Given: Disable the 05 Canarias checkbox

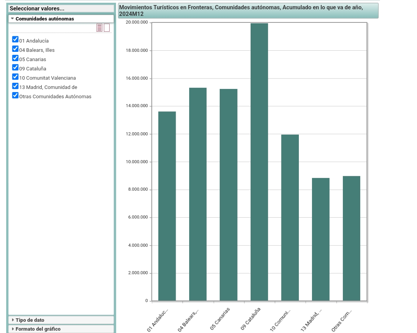Looking at the screenshot, I should coord(15,58).
